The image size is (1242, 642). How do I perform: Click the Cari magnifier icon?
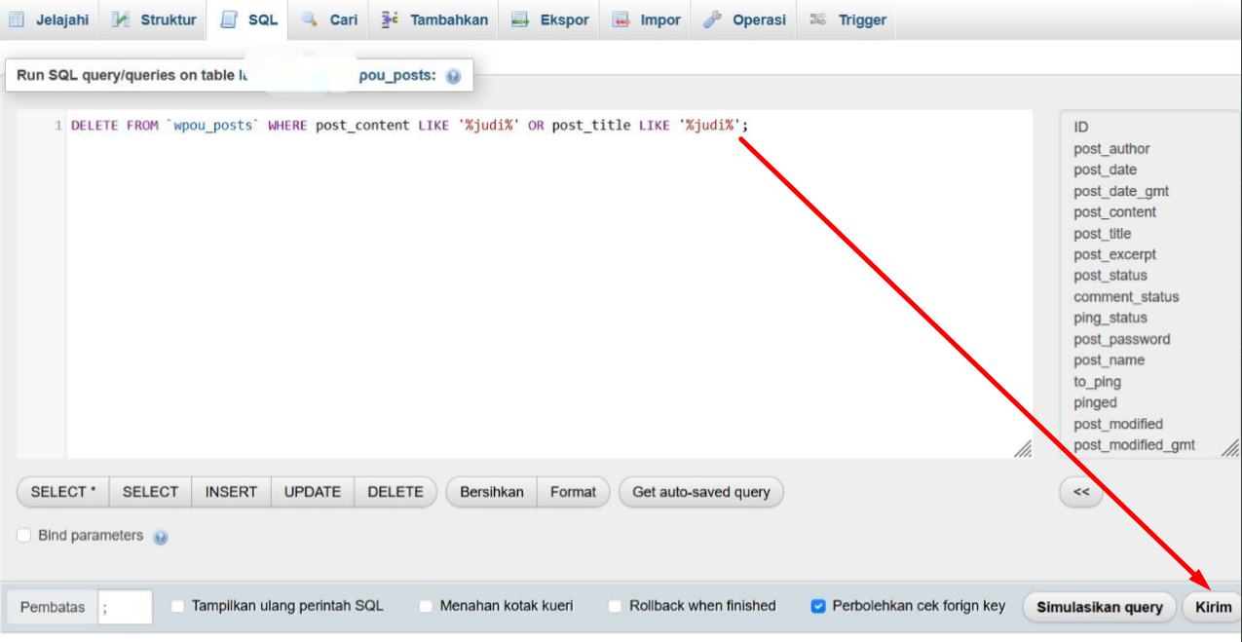pyautogui.click(x=310, y=19)
